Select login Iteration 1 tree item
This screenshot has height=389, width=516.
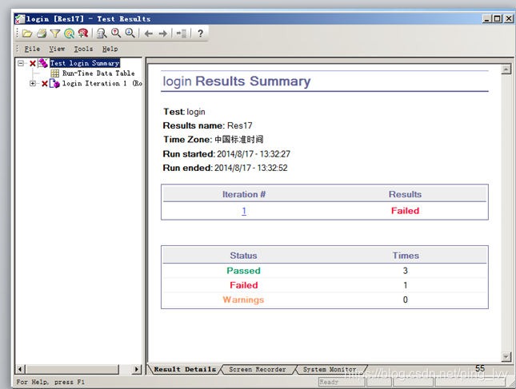(102, 83)
